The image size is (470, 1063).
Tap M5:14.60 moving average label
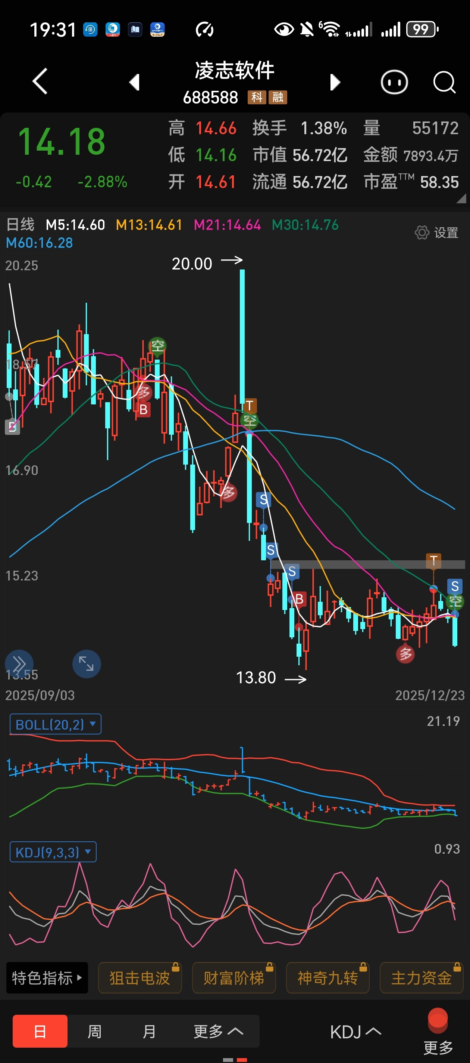point(75,225)
